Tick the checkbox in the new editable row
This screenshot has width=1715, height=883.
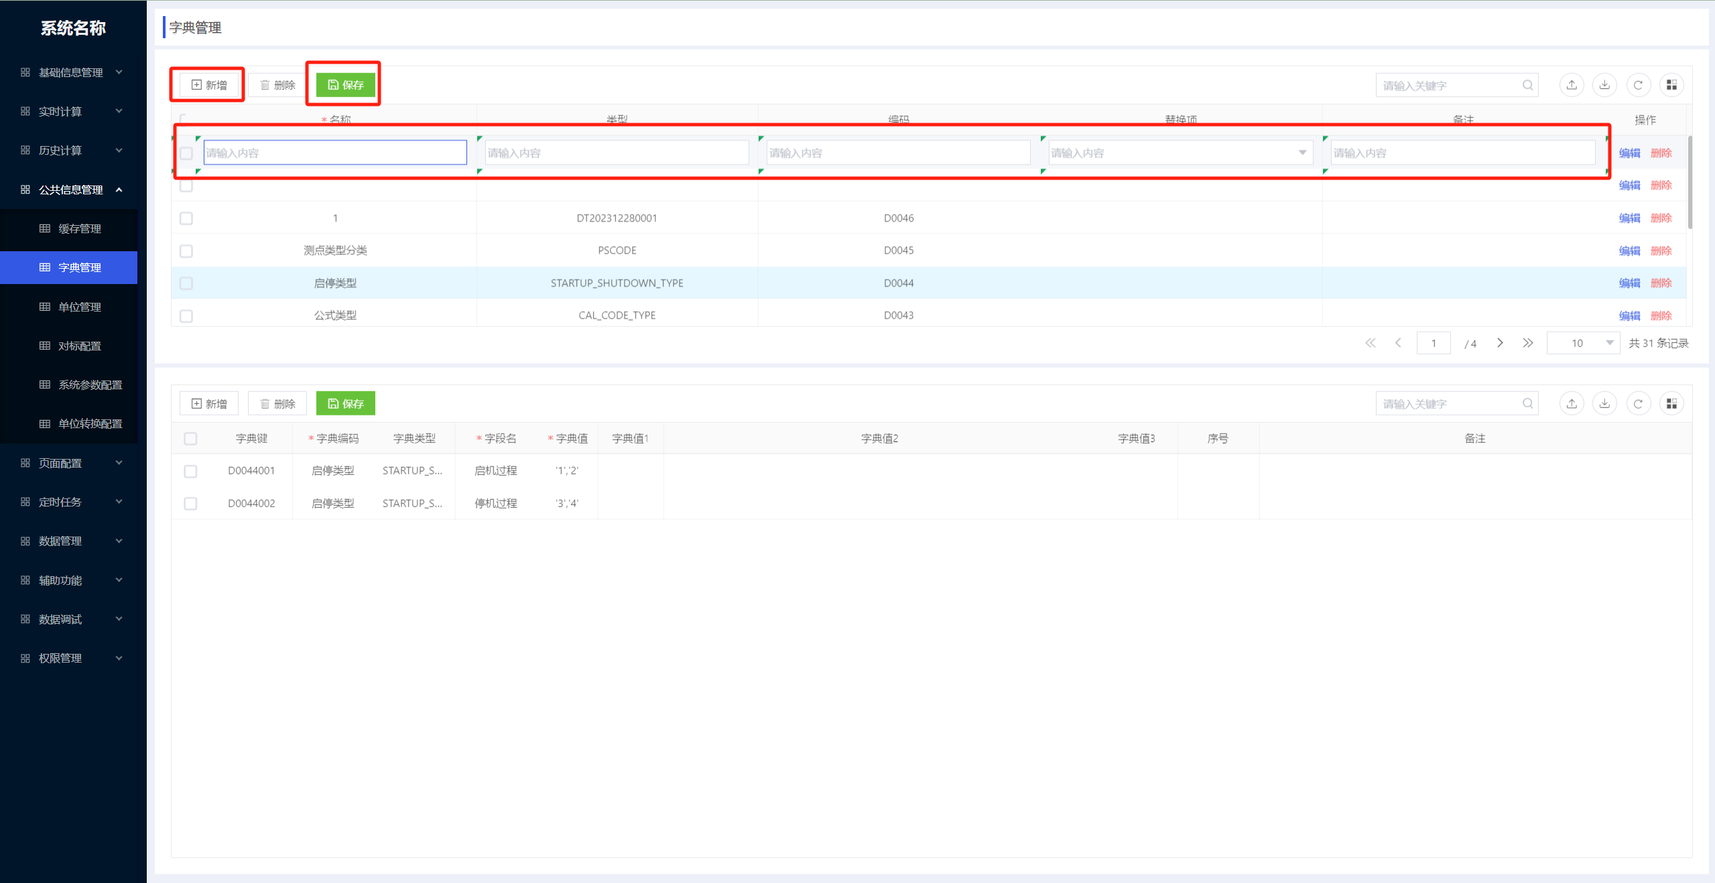pyautogui.click(x=186, y=153)
